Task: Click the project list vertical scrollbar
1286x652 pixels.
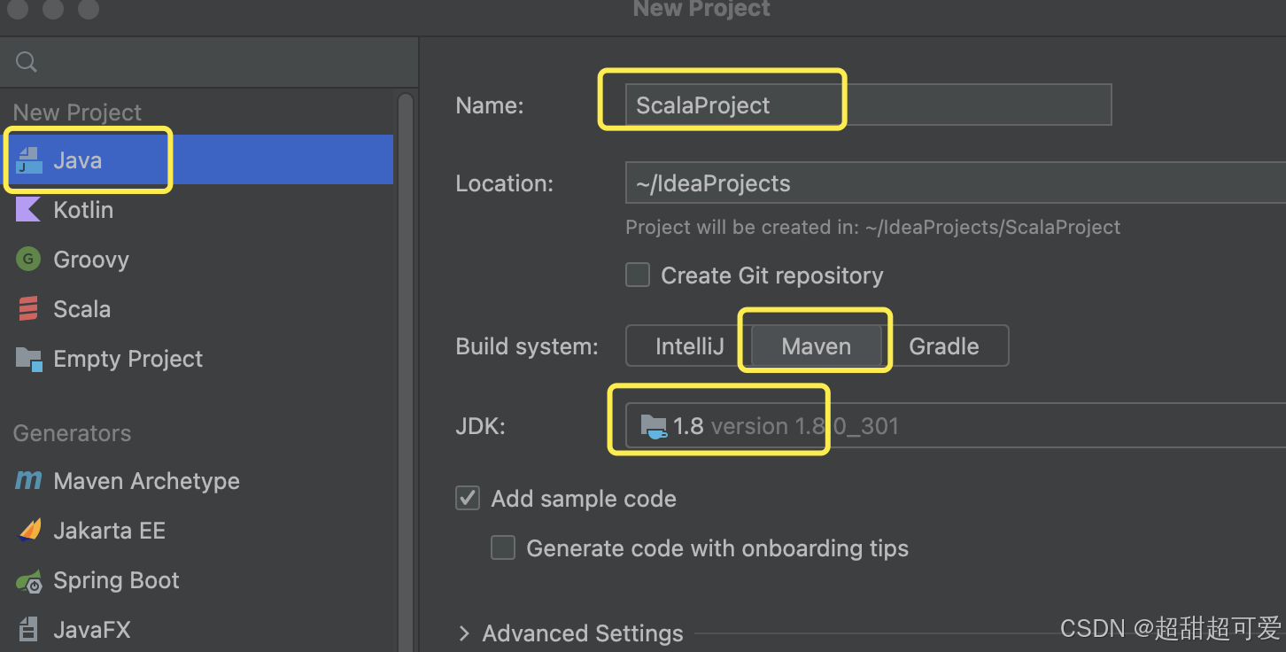Action: [406, 372]
